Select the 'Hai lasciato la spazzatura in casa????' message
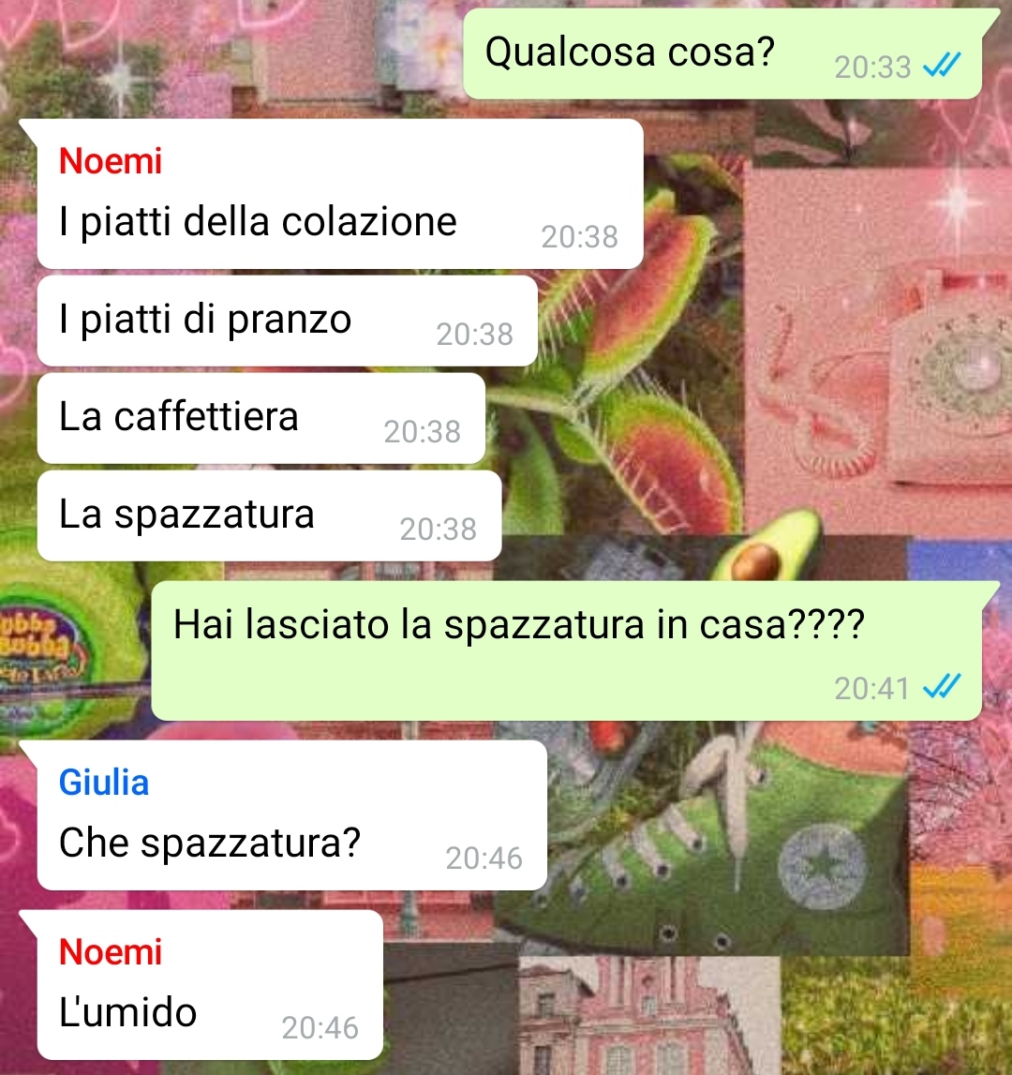This screenshot has height=1075, width=1012. [566, 650]
